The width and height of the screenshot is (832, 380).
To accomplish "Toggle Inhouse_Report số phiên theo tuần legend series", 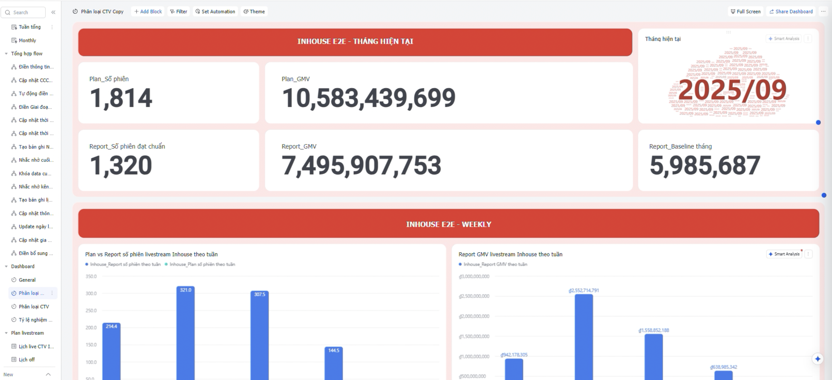I will pos(123,264).
